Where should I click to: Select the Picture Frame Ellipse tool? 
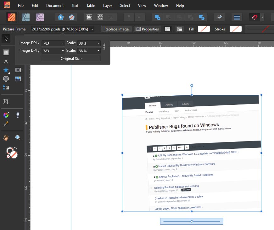pyautogui.click(x=6, y=79)
